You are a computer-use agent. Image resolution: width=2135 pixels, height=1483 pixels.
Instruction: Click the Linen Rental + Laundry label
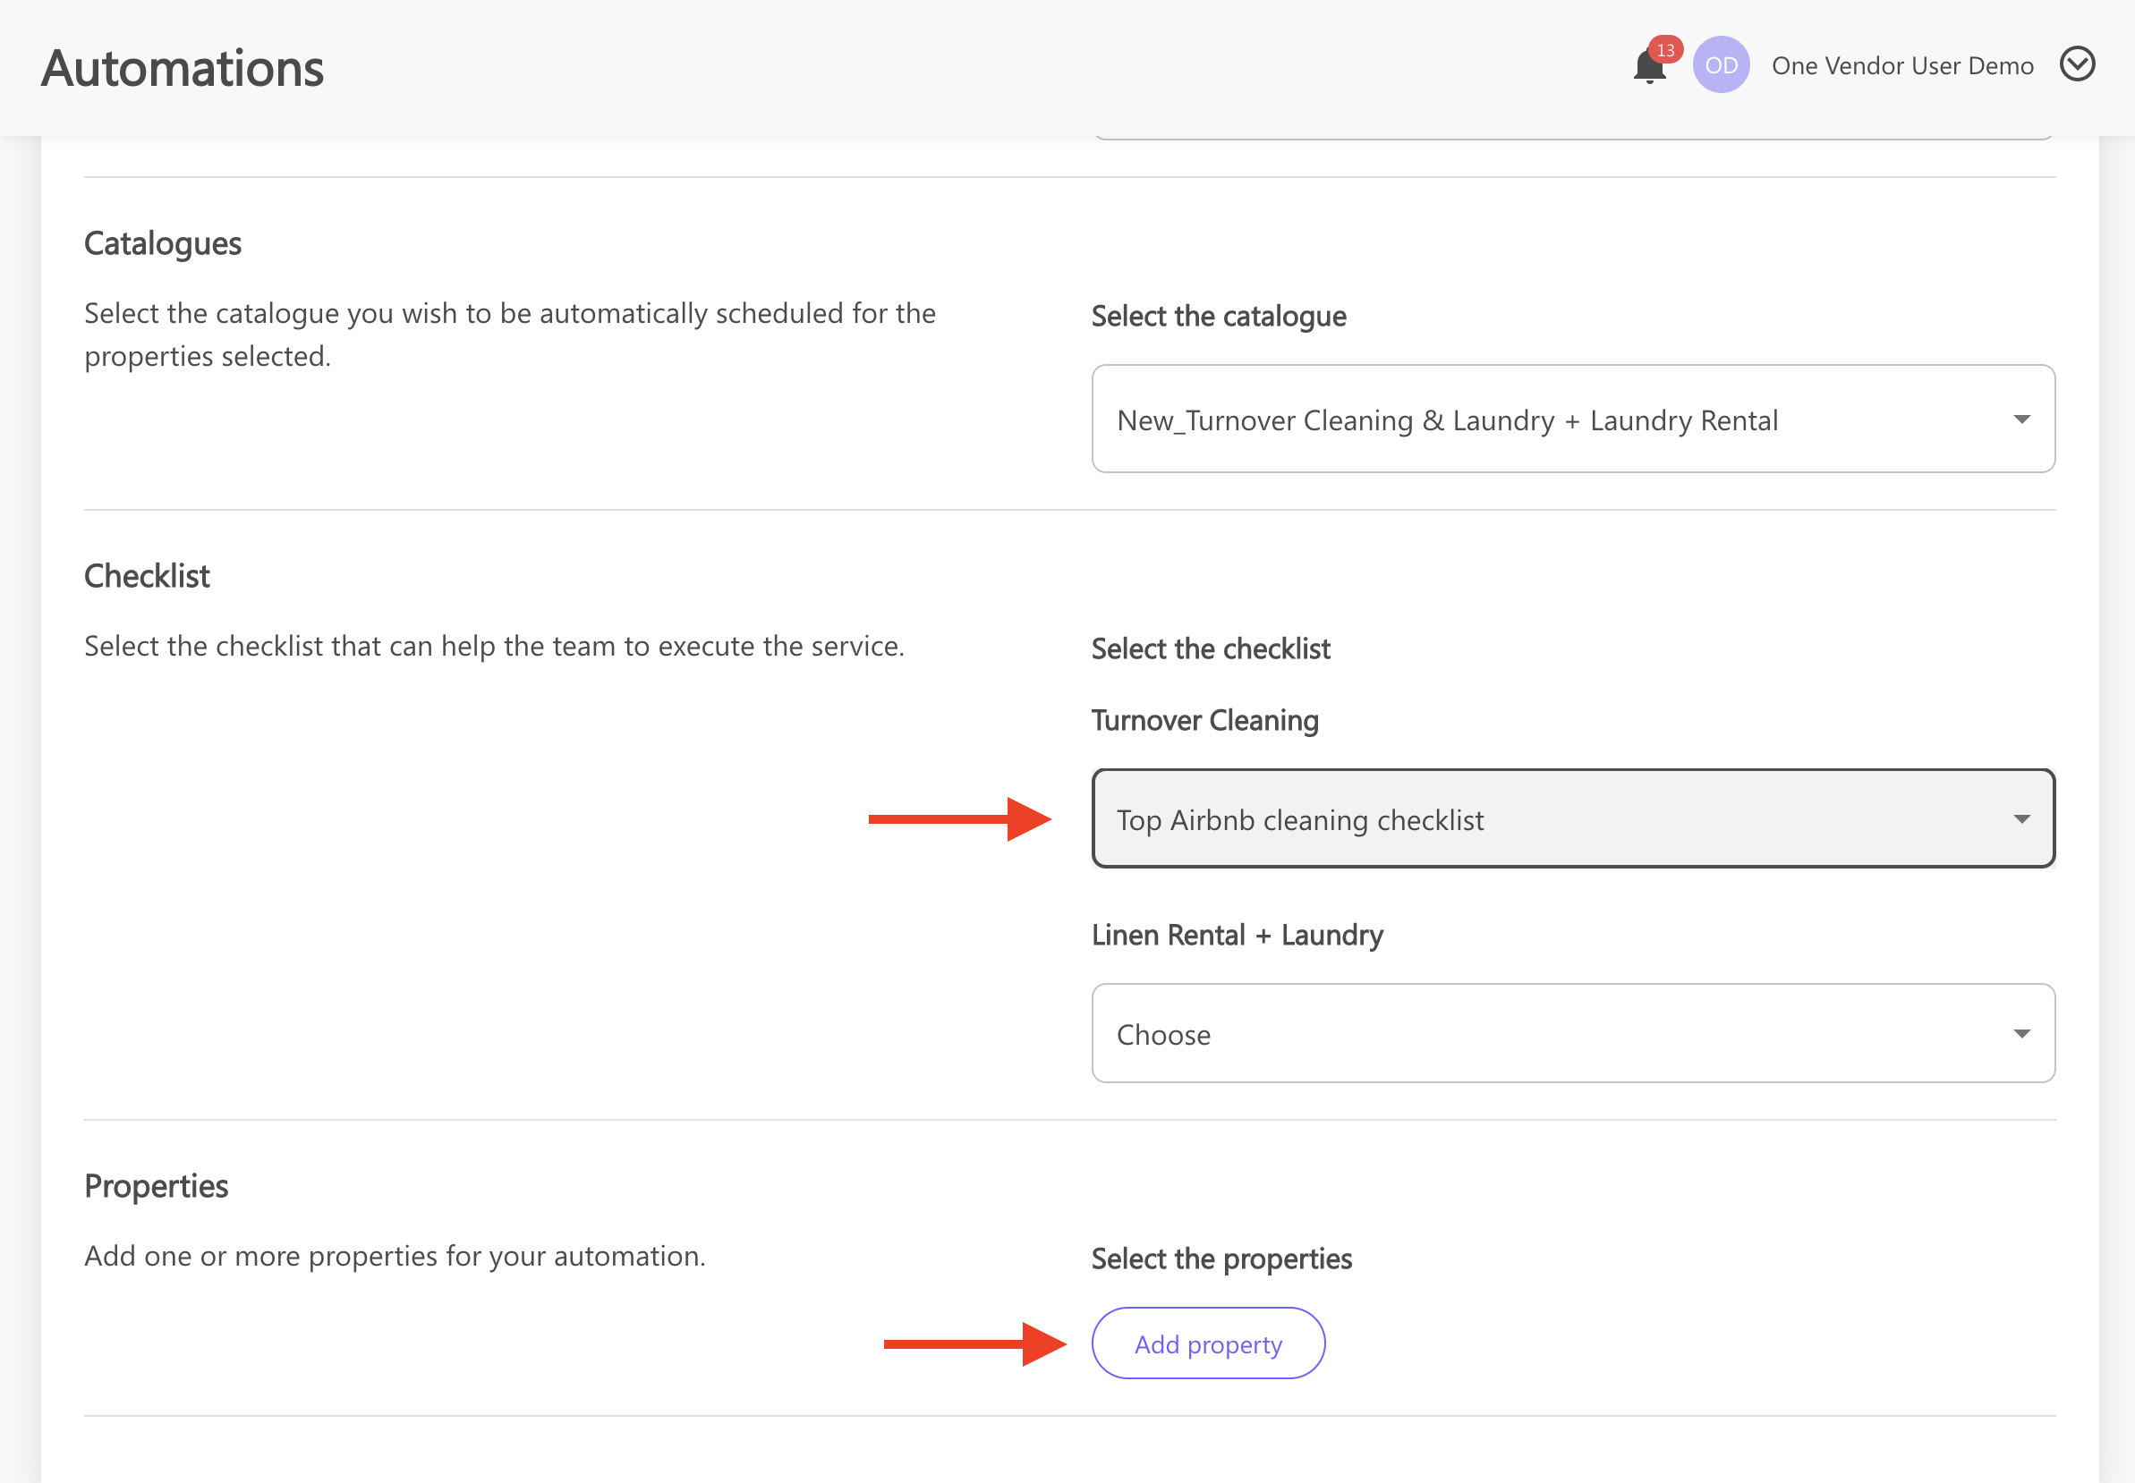[1238, 935]
